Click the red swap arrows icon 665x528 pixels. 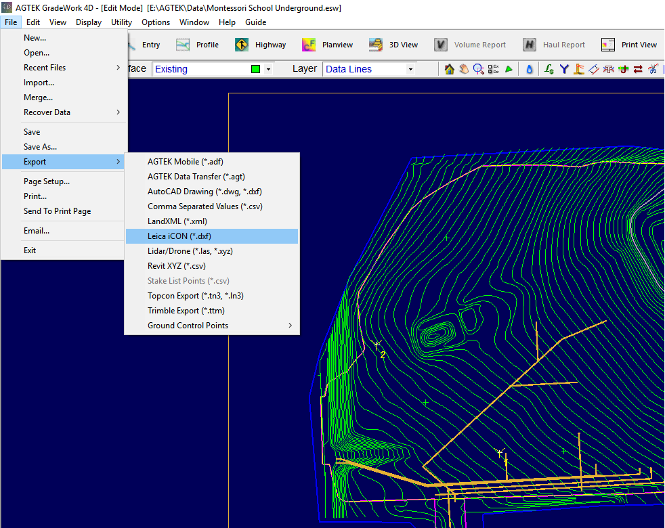click(x=638, y=69)
